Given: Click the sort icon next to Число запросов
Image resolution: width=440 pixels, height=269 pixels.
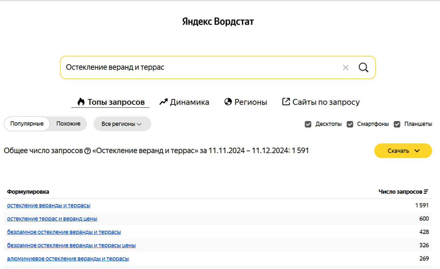Looking at the screenshot, I should click(426, 192).
